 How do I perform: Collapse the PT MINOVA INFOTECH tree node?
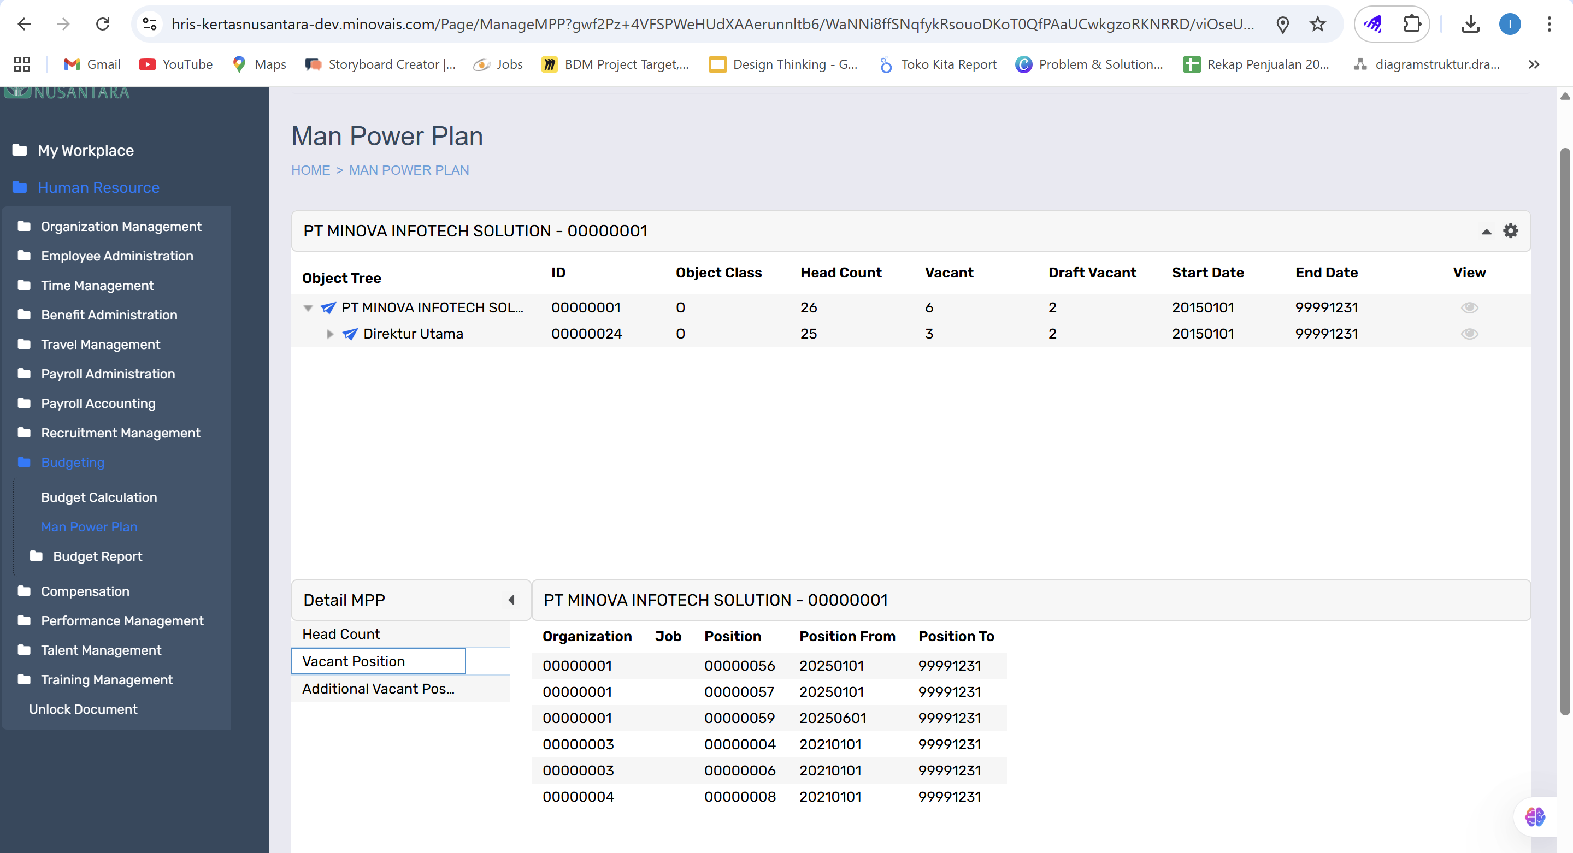(x=308, y=308)
